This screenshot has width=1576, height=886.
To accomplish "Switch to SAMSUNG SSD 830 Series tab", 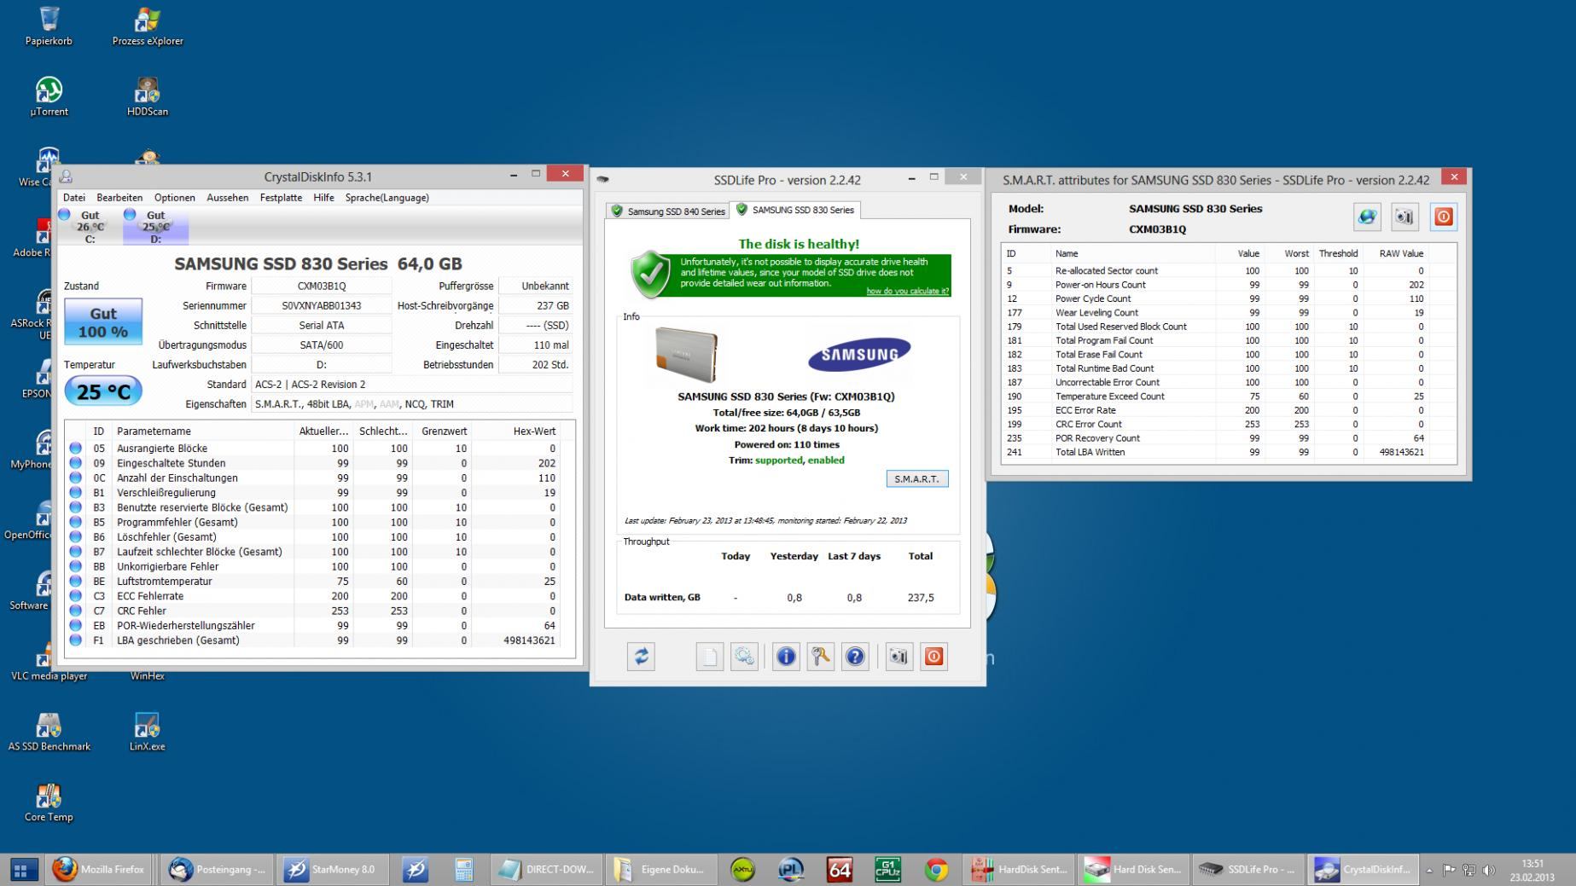I will (x=794, y=210).
